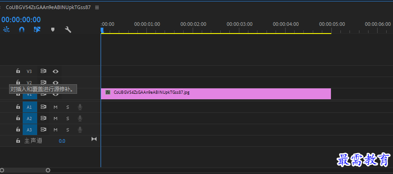
Task: Select the 主声道 master track label
Action: click(33, 141)
